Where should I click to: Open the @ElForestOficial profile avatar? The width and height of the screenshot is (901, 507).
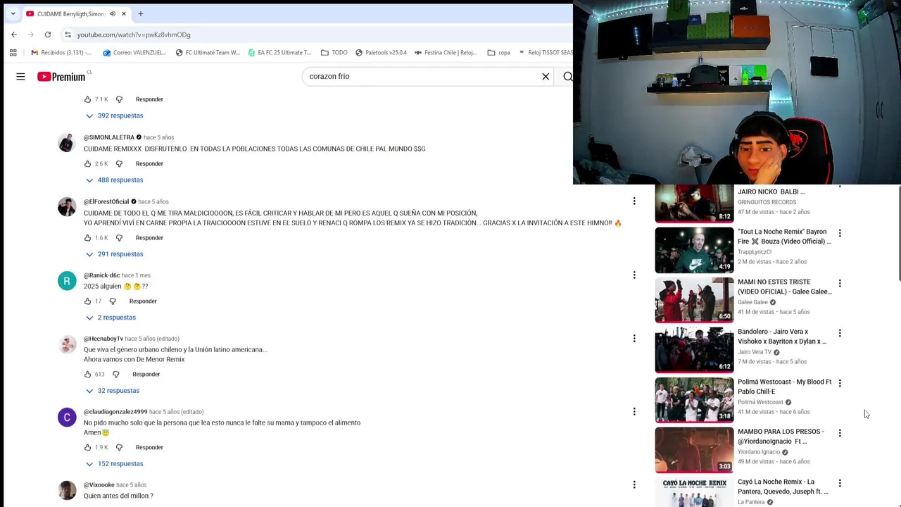tap(67, 207)
